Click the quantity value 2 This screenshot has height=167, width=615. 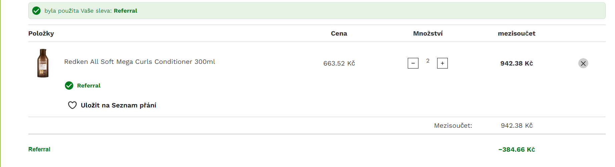[x=428, y=61]
